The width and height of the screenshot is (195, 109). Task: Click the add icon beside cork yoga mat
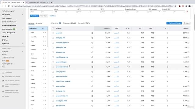(x=92, y=91)
